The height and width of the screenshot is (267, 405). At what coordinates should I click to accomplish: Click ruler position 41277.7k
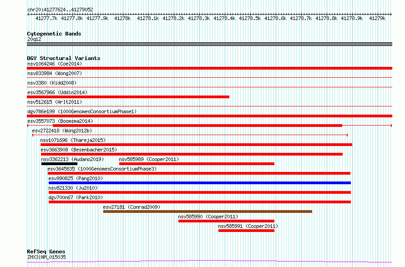[x=46, y=18]
